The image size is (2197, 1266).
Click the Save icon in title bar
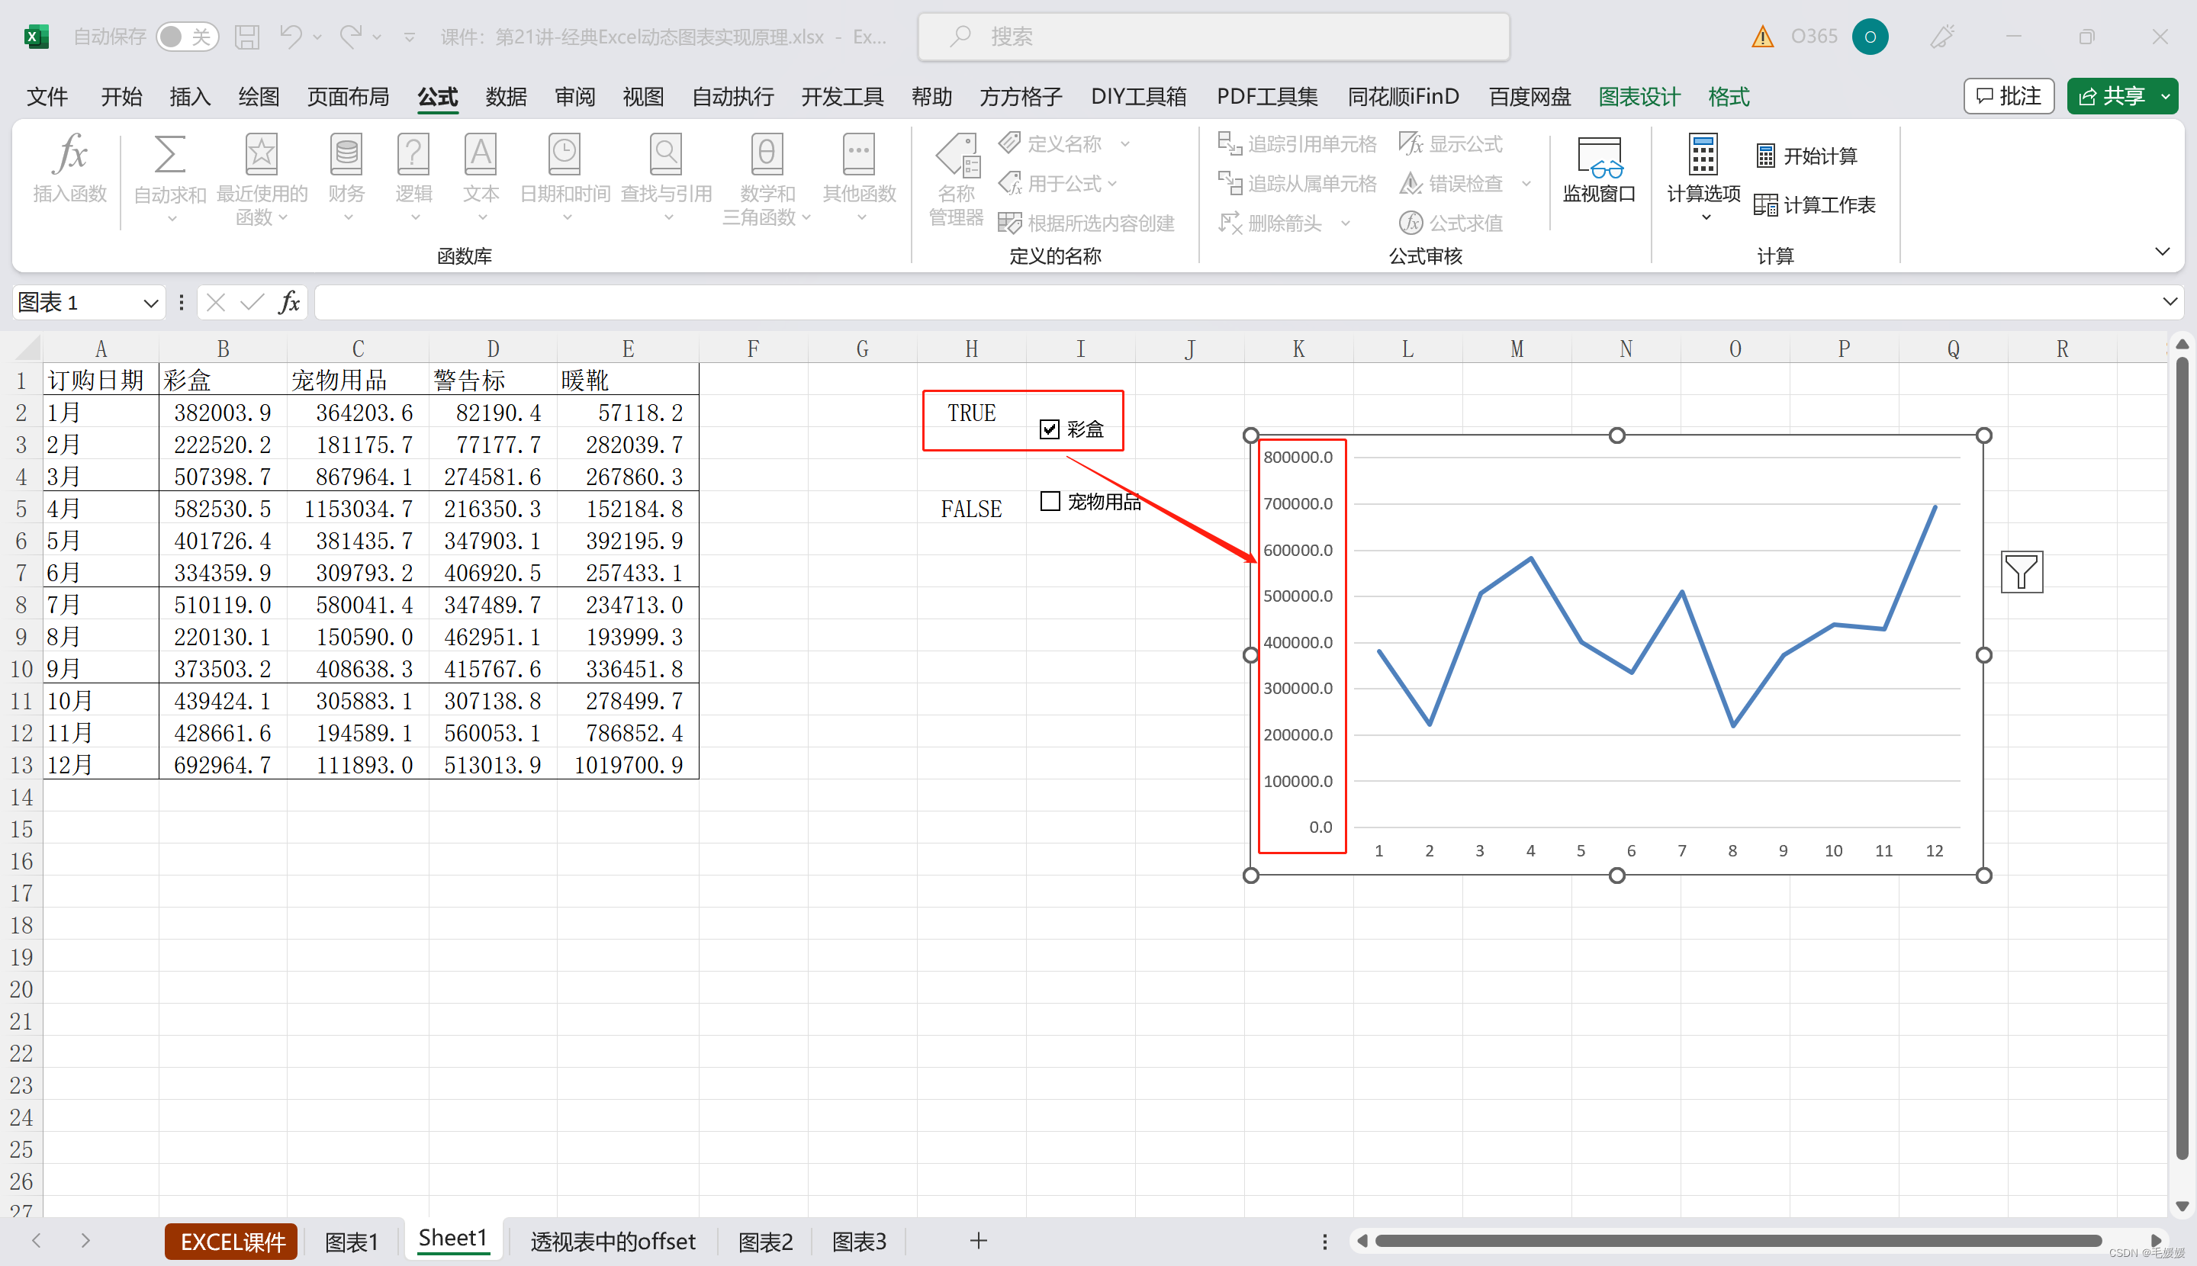[247, 37]
